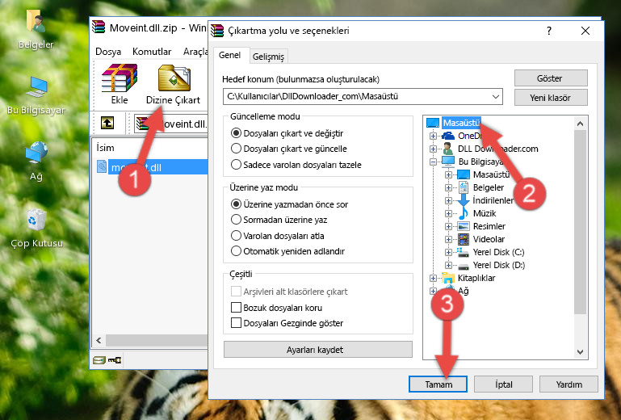Image resolution: width=621 pixels, height=420 pixels.
Task: Select İndirilenler download arrow icon
Action: point(463,200)
